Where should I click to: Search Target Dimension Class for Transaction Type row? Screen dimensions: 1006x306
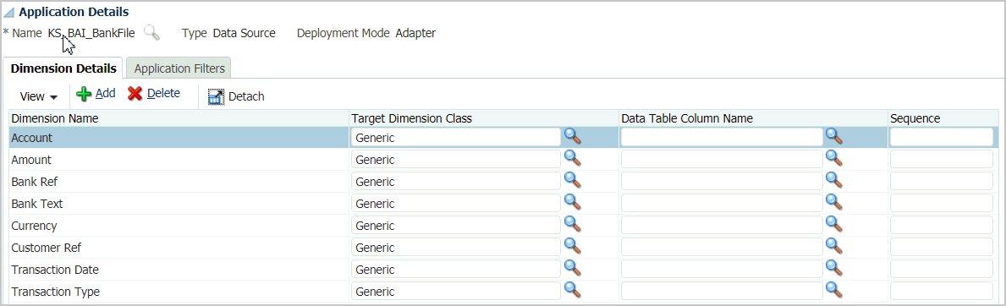click(572, 290)
